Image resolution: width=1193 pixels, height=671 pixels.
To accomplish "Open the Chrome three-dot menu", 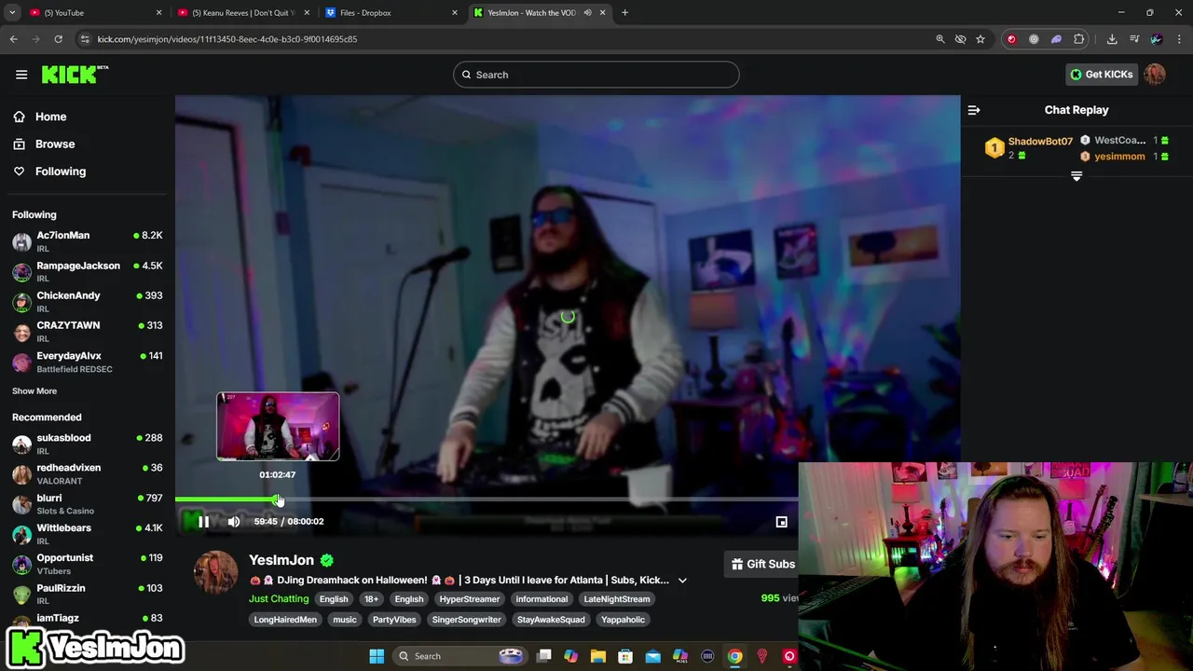I will [x=1179, y=39].
